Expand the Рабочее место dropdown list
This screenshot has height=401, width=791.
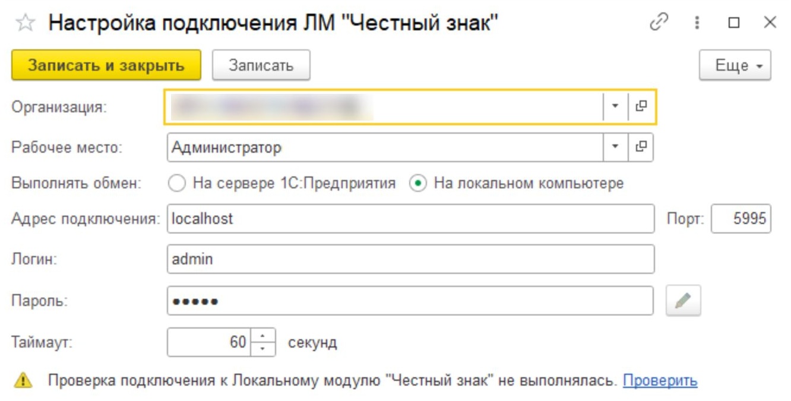(615, 147)
